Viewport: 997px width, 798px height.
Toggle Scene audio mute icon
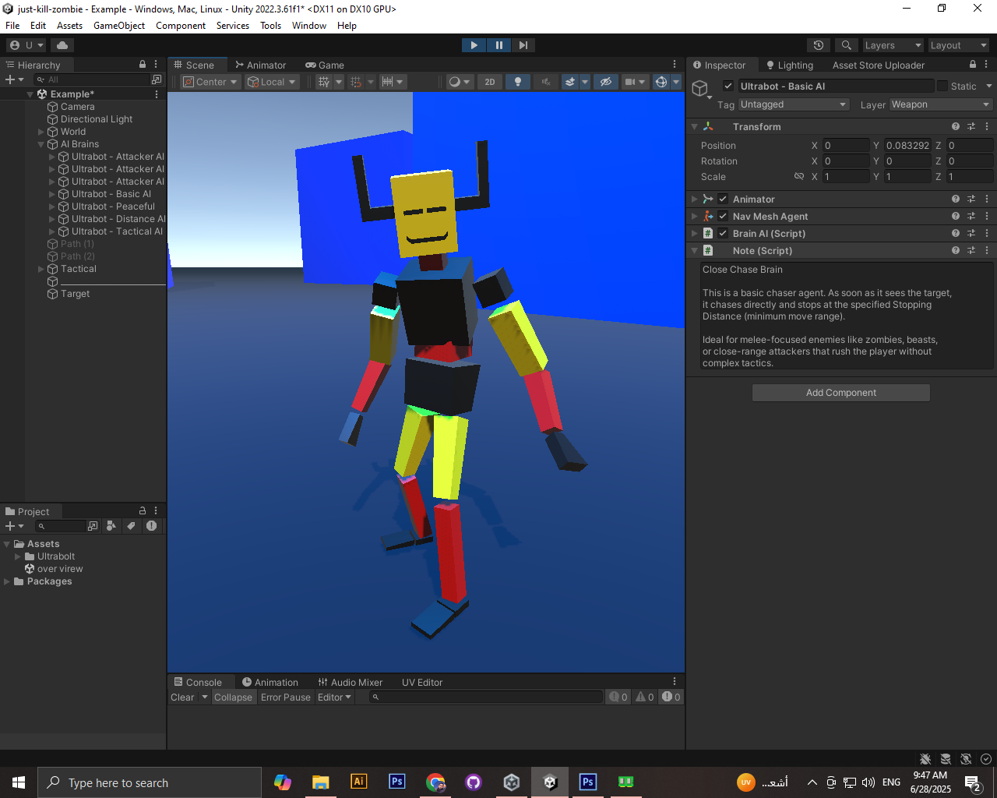pyautogui.click(x=546, y=82)
